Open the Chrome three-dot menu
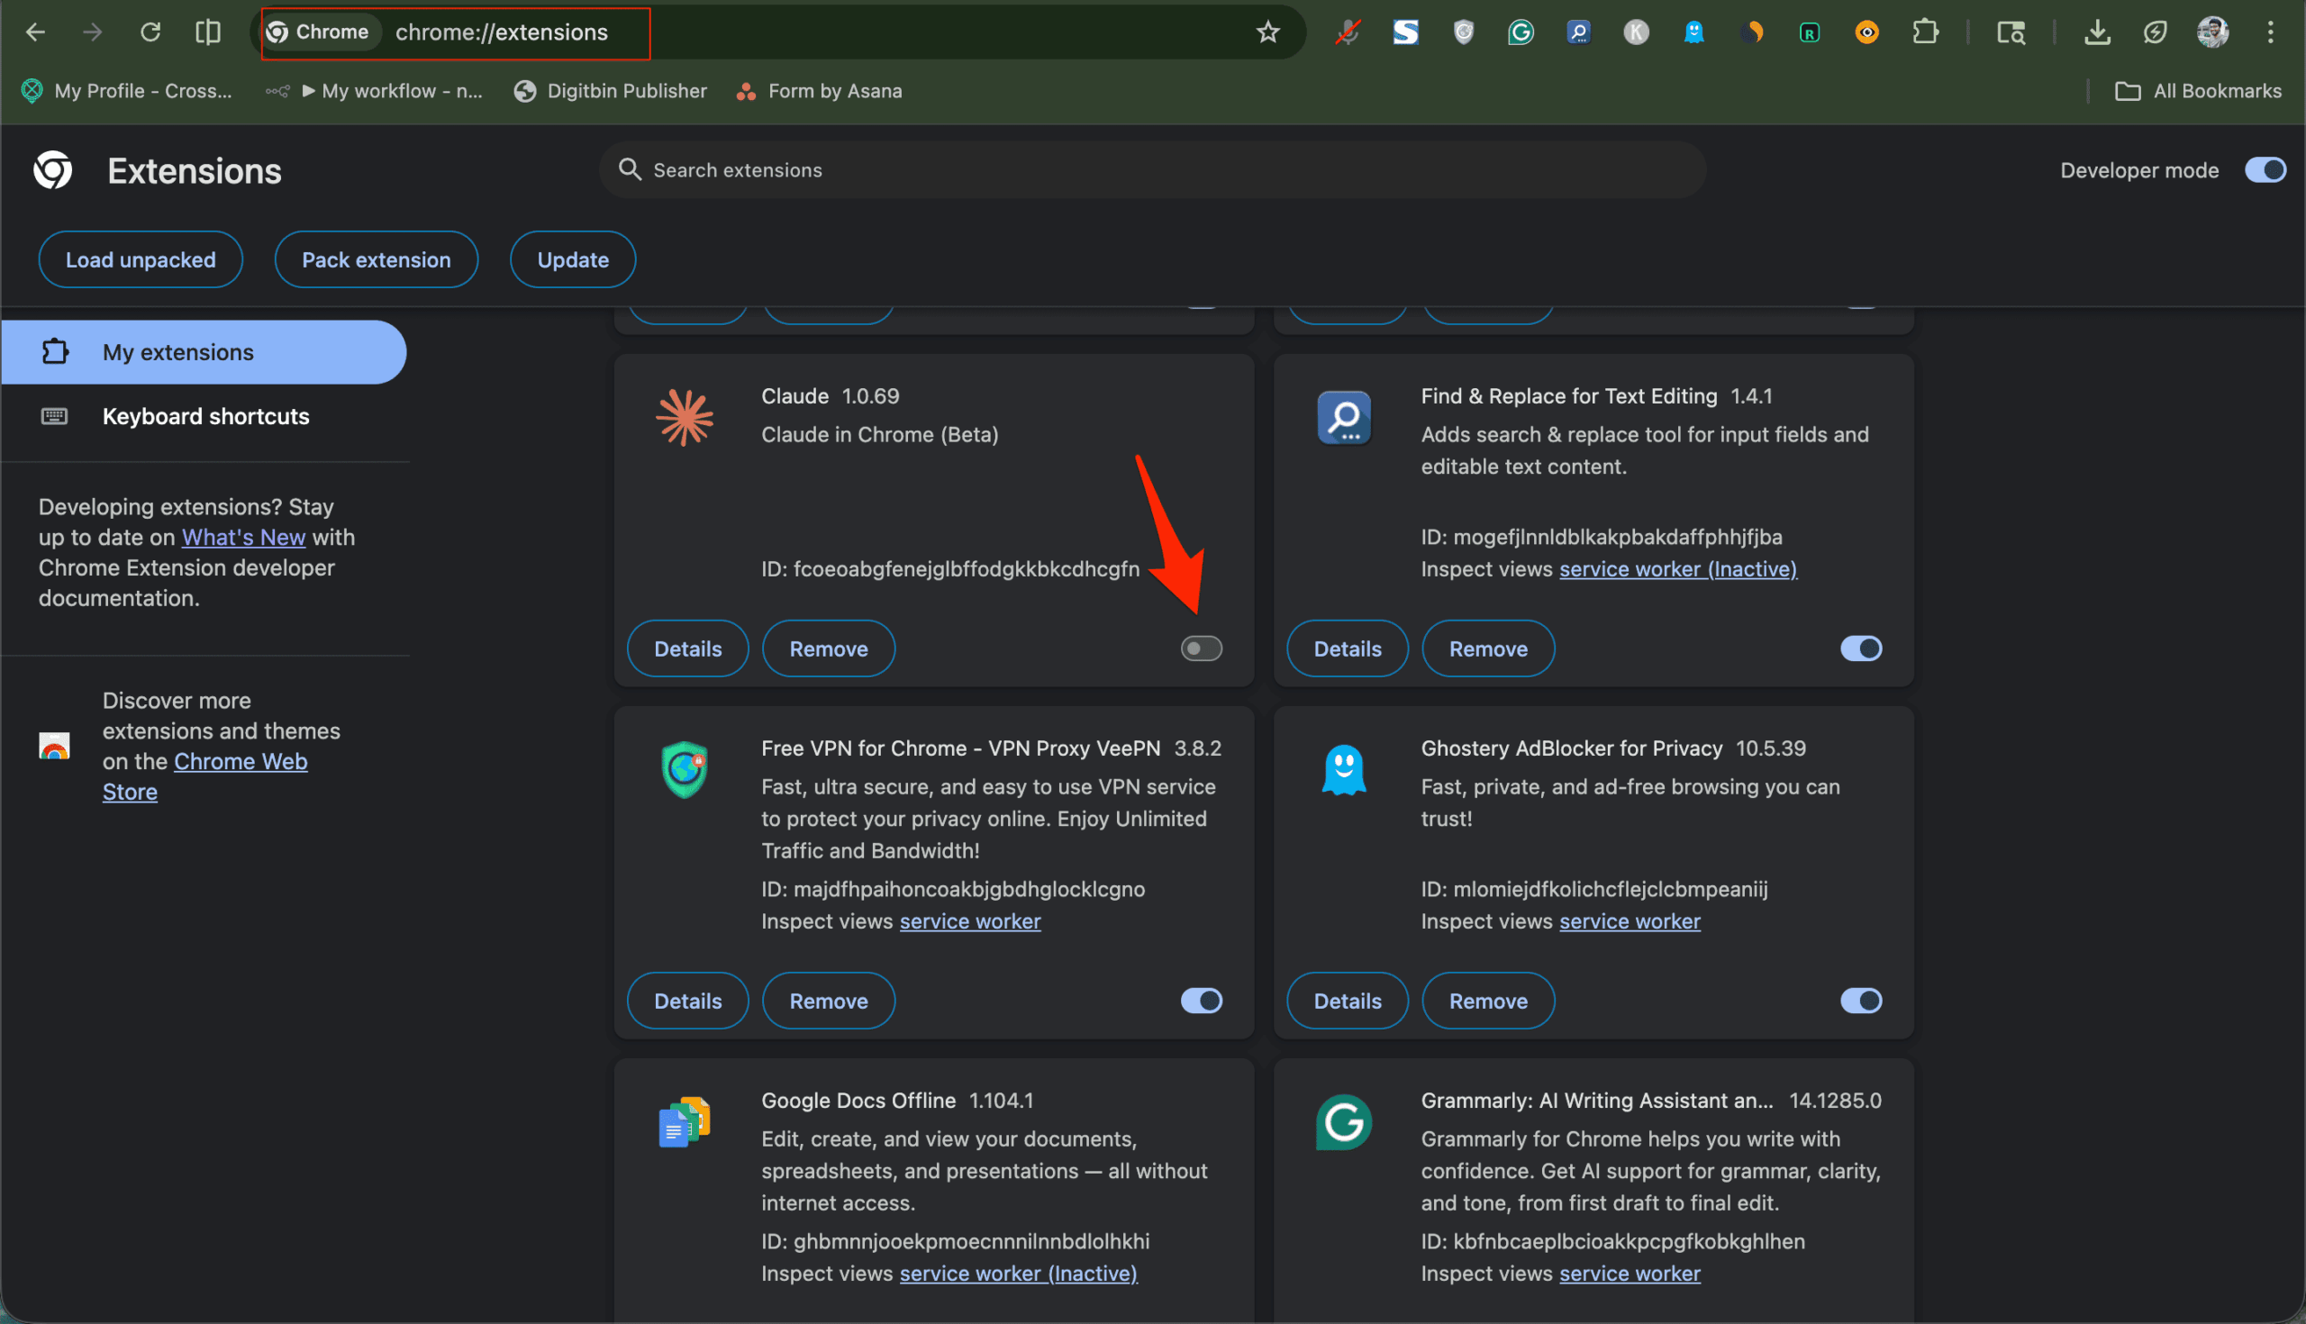The image size is (2306, 1324). point(2271,32)
